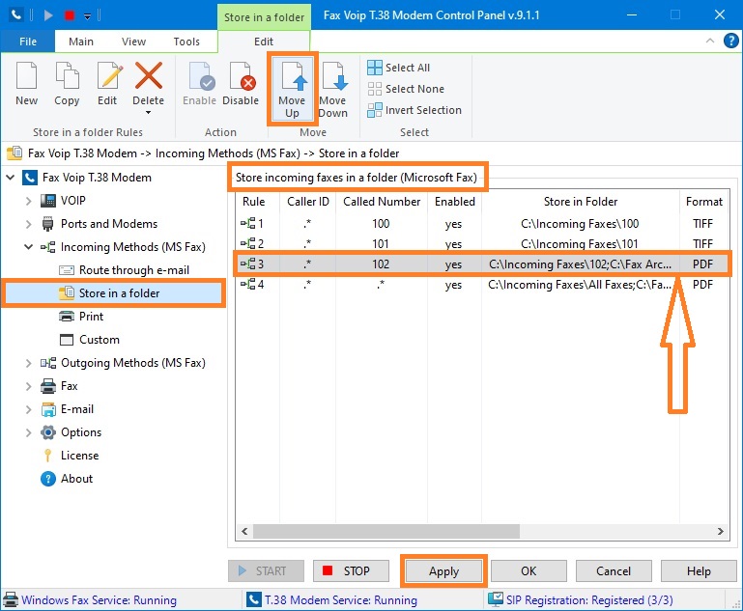Click the OK button
743x611 pixels.
[529, 571]
